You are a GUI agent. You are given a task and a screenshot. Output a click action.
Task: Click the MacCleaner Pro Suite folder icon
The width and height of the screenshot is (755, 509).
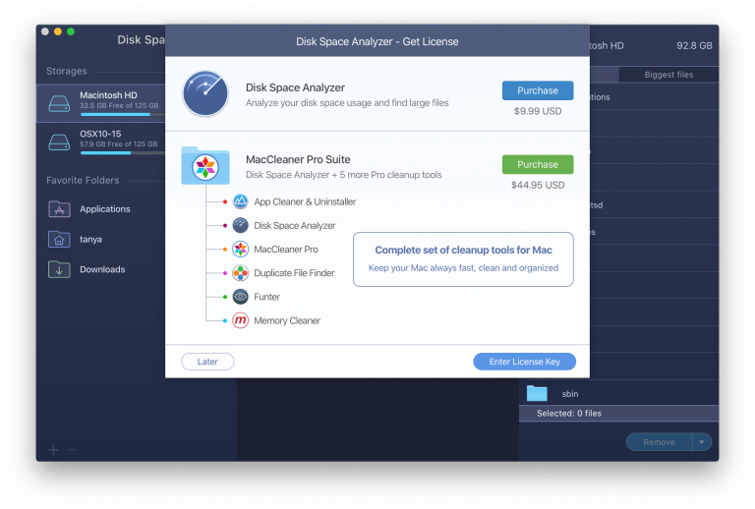(205, 165)
